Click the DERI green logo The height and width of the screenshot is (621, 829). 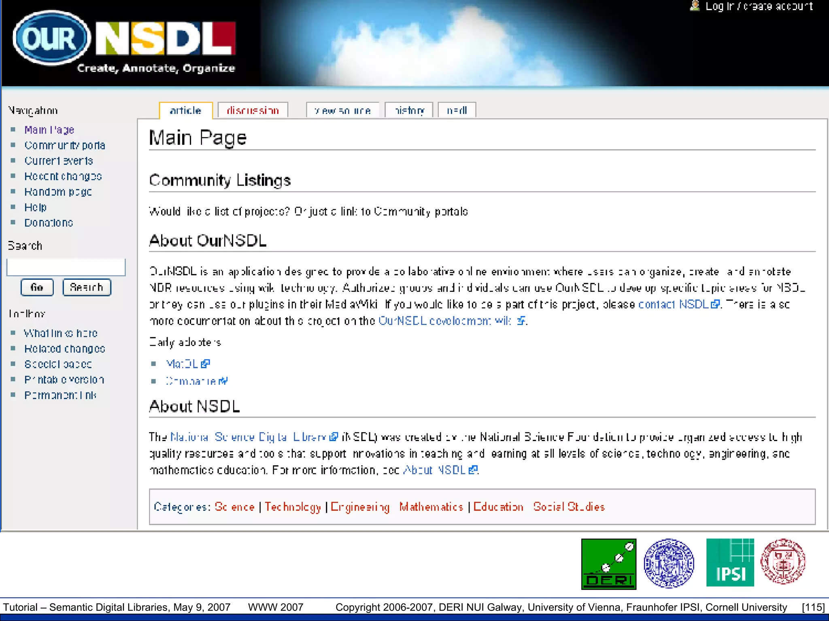pos(608,564)
